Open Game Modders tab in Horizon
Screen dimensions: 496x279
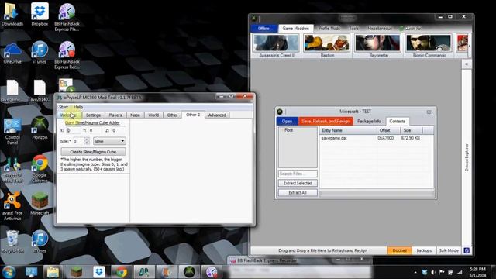[x=296, y=29]
